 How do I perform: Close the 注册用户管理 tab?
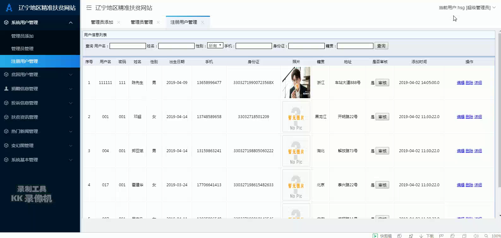[x=202, y=22]
